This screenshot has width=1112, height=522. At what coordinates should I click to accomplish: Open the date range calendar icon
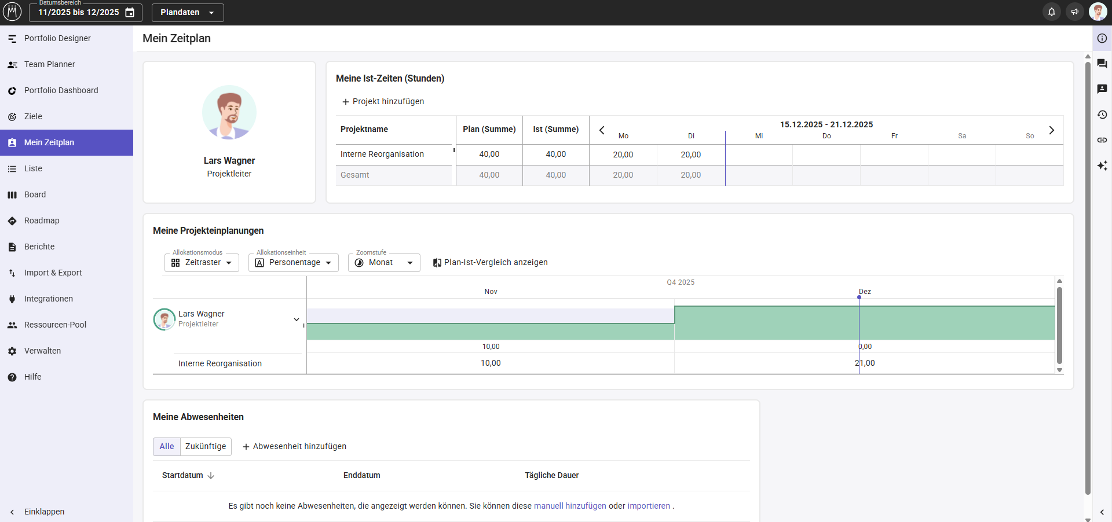click(x=130, y=12)
